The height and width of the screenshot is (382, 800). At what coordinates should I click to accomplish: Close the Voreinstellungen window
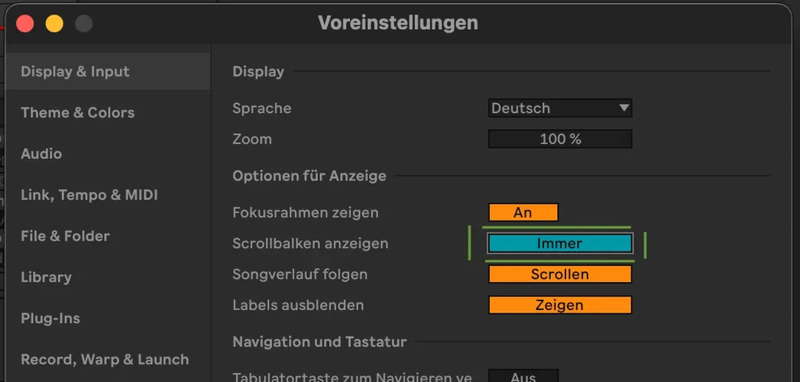coord(25,24)
